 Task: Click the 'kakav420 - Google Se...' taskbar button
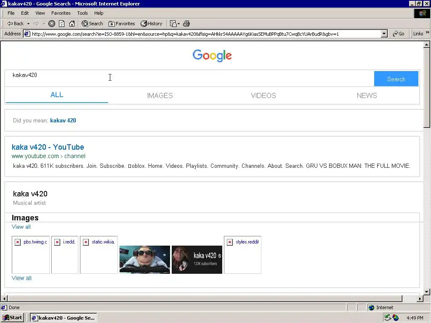click(x=64, y=318)
